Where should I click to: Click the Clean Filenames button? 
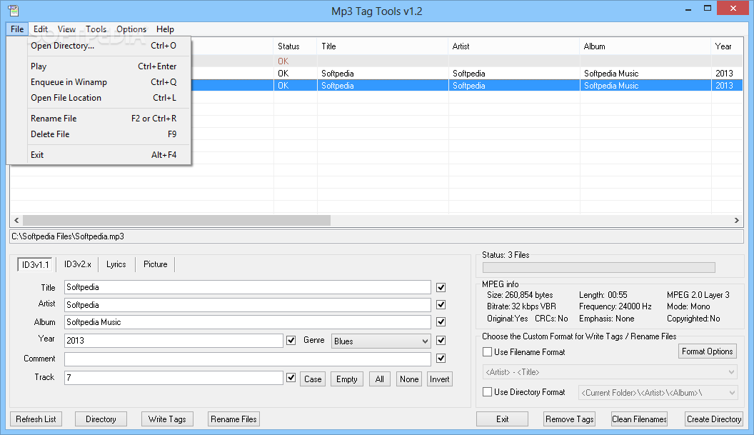[x=639, y=419]
